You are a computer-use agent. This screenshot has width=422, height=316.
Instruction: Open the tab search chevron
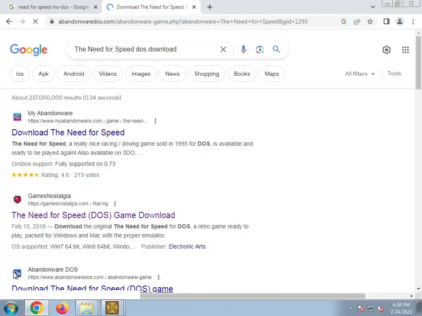(x=373, y=7)
